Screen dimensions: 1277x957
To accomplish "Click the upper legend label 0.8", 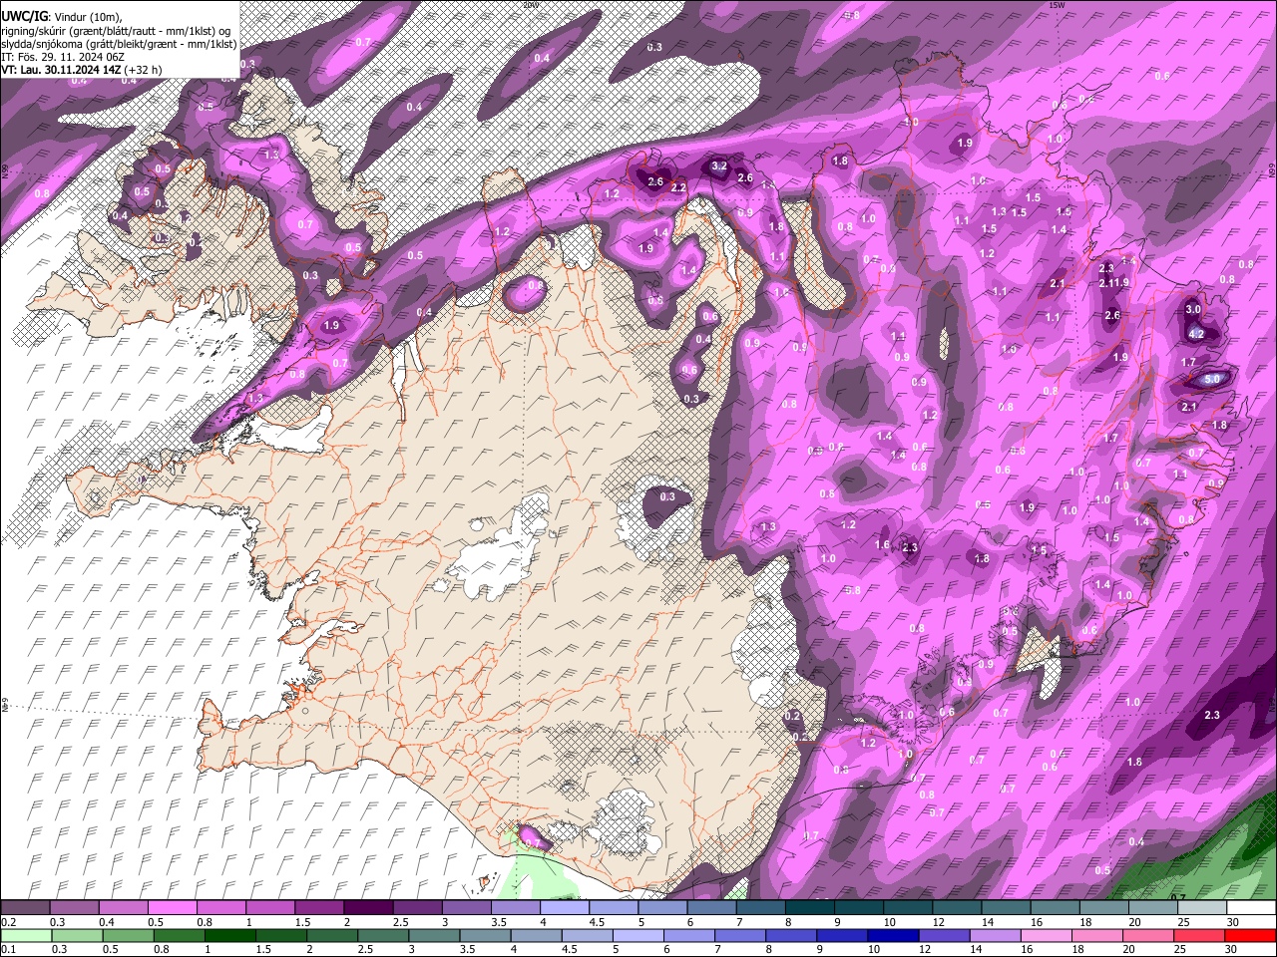I will [x=205, y=922].
